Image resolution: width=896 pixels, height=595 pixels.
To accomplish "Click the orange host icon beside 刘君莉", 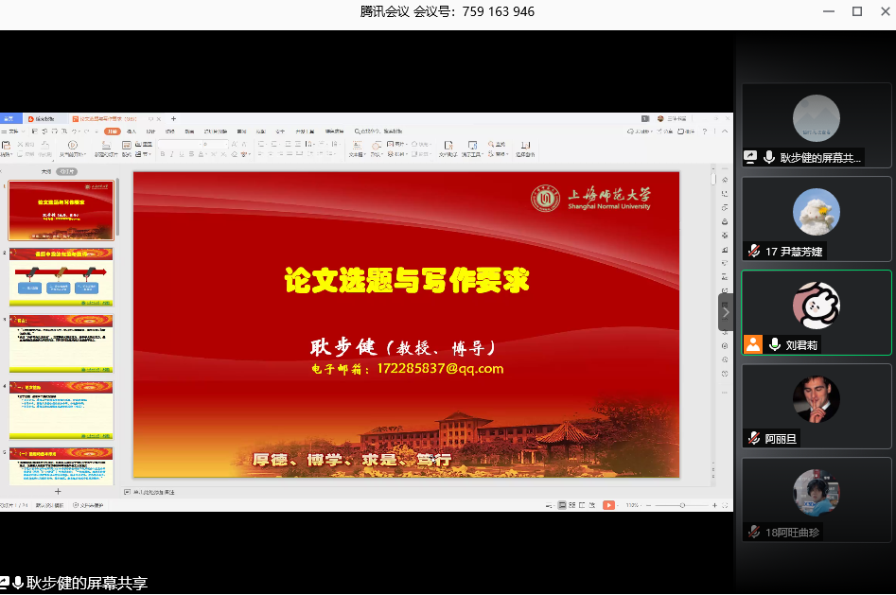I will click(753, 345).
